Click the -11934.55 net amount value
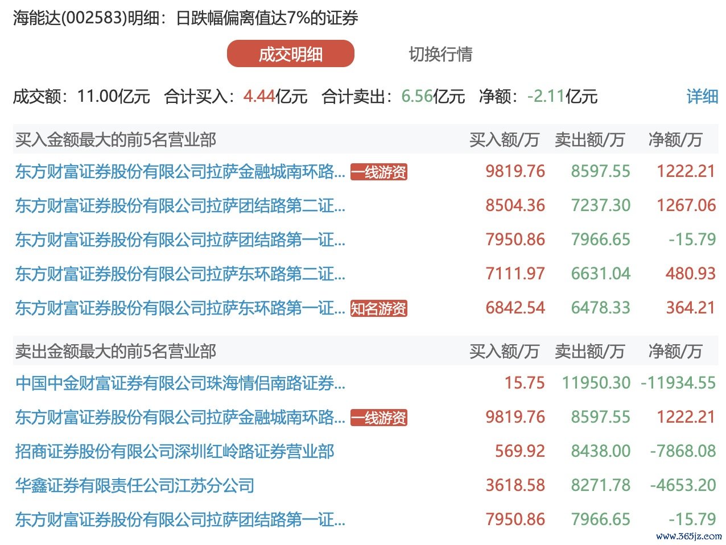726x545 pixels. tap(678, 383)
